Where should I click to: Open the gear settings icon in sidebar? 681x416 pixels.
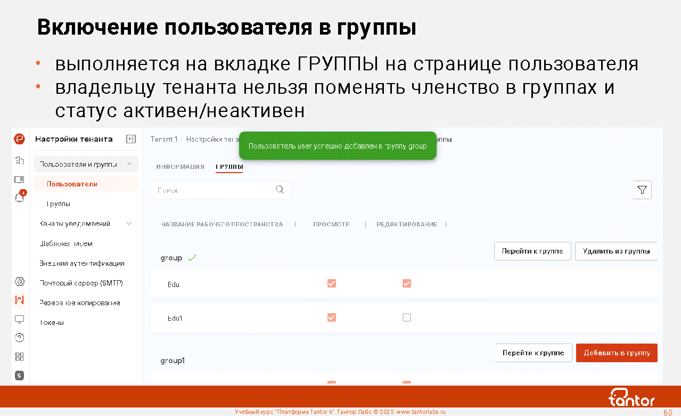[19, 281]
